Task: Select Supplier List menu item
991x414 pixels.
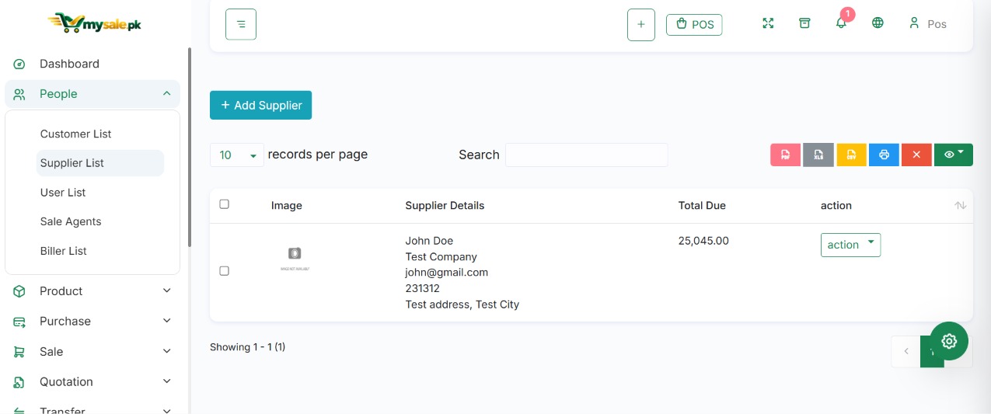Action: 100,163
